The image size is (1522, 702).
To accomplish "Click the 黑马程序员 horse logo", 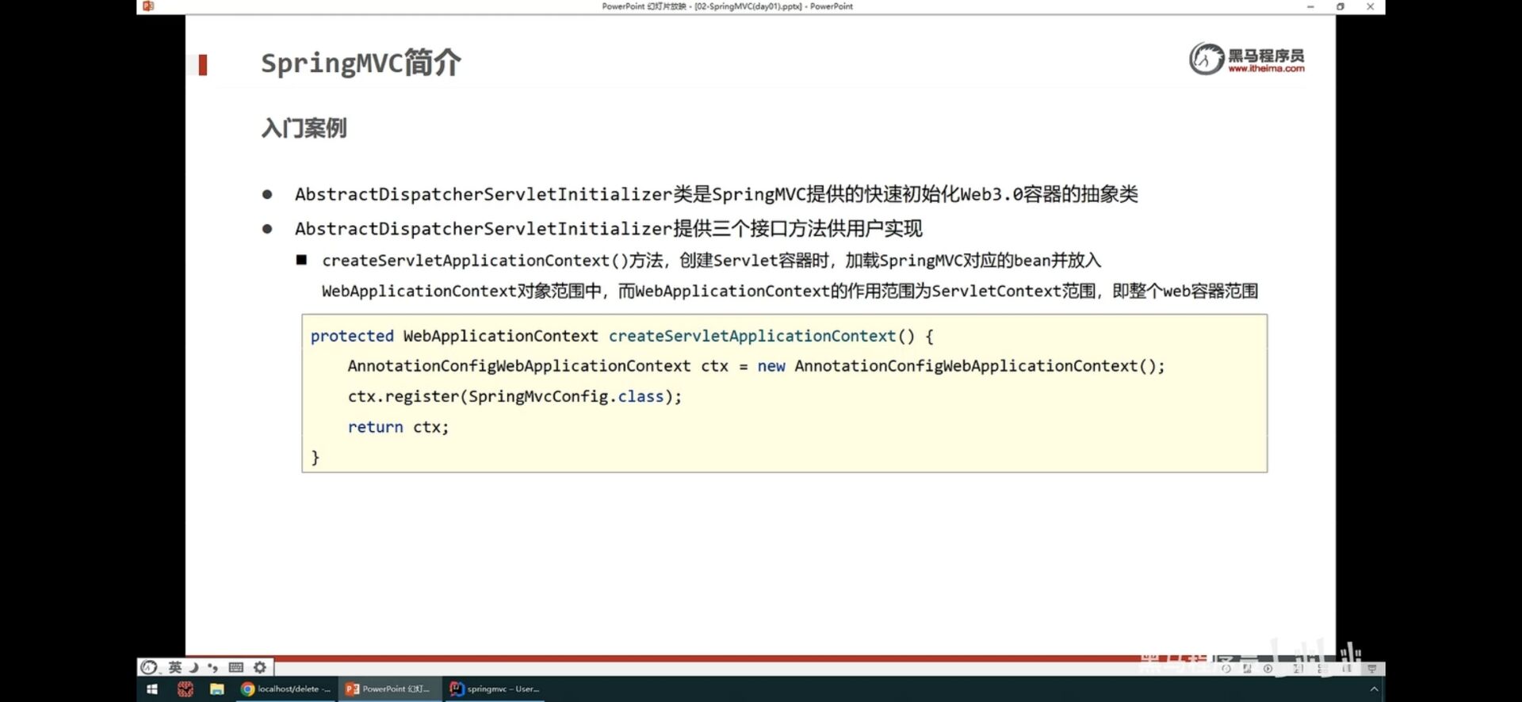I will (x=1207, y=59).
